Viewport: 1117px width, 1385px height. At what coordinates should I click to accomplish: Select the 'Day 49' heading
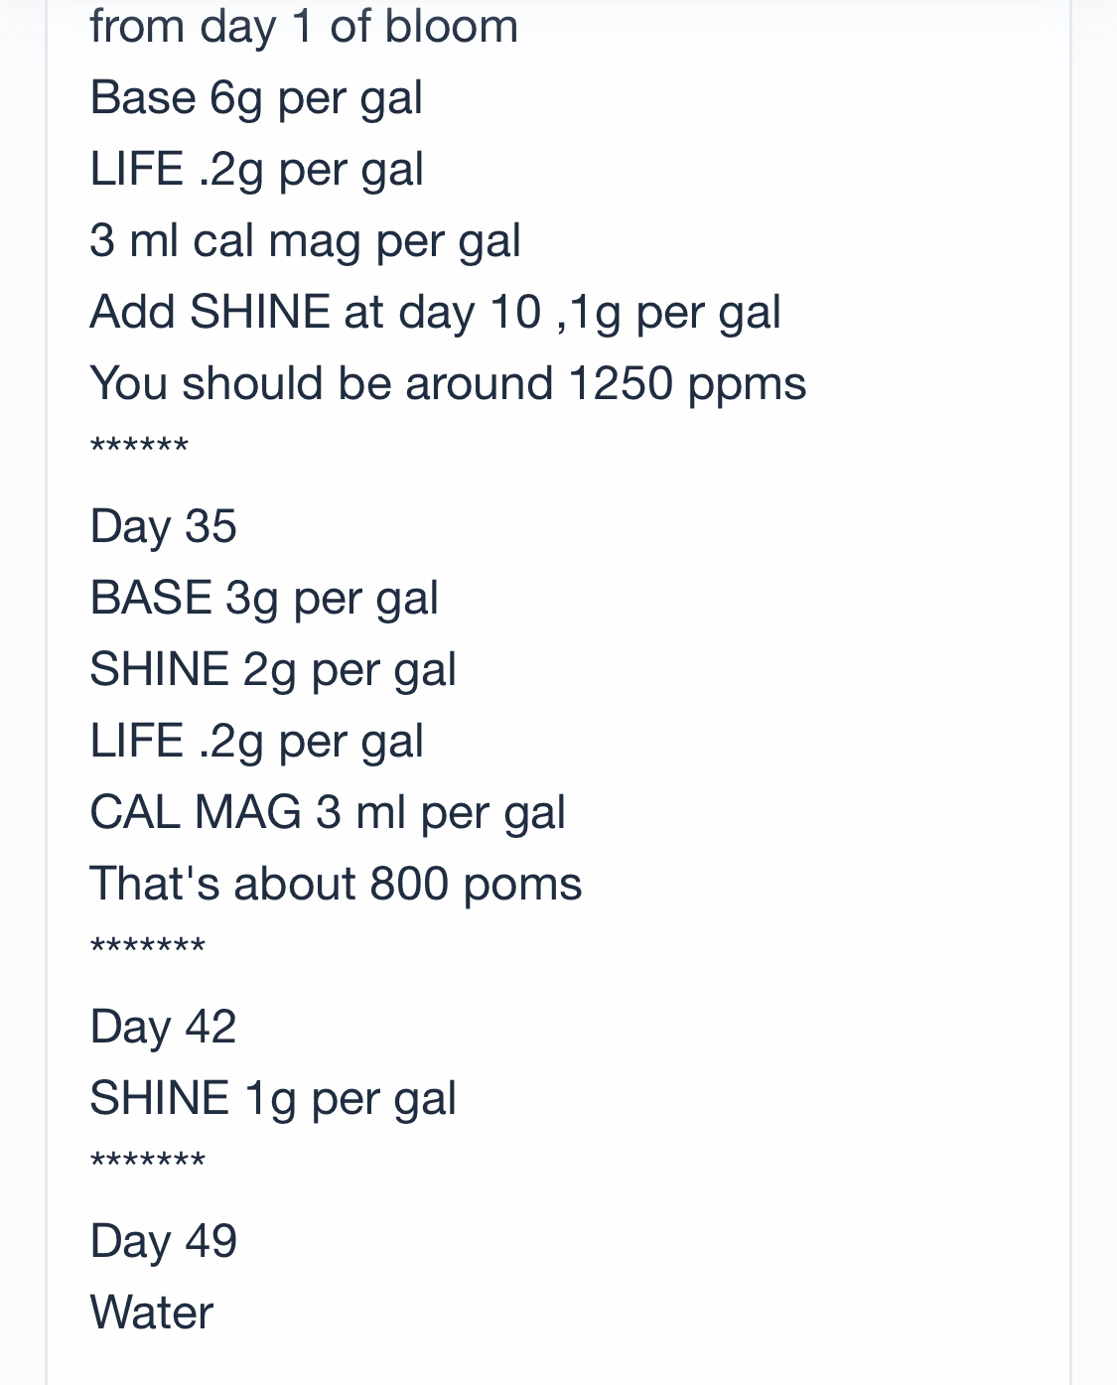point(163,1241)
